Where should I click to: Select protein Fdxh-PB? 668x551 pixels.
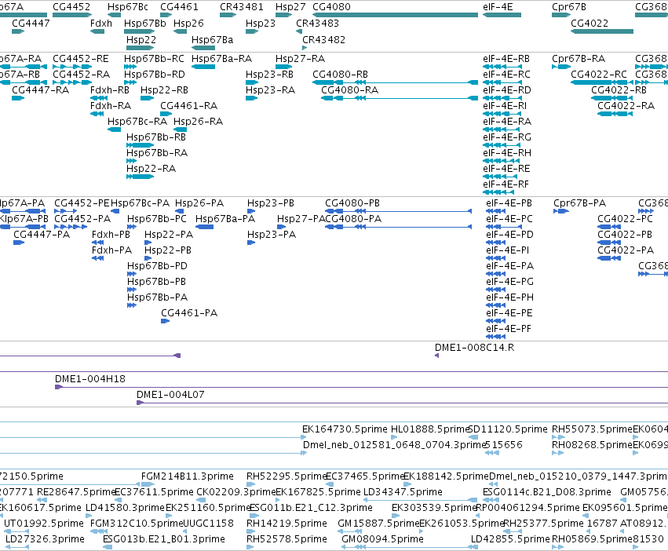(x=111, y=235)
